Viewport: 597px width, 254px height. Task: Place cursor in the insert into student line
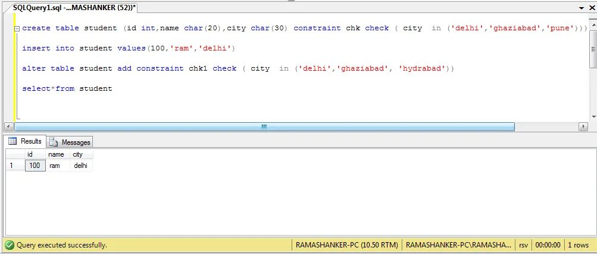(x=129, y=48)
